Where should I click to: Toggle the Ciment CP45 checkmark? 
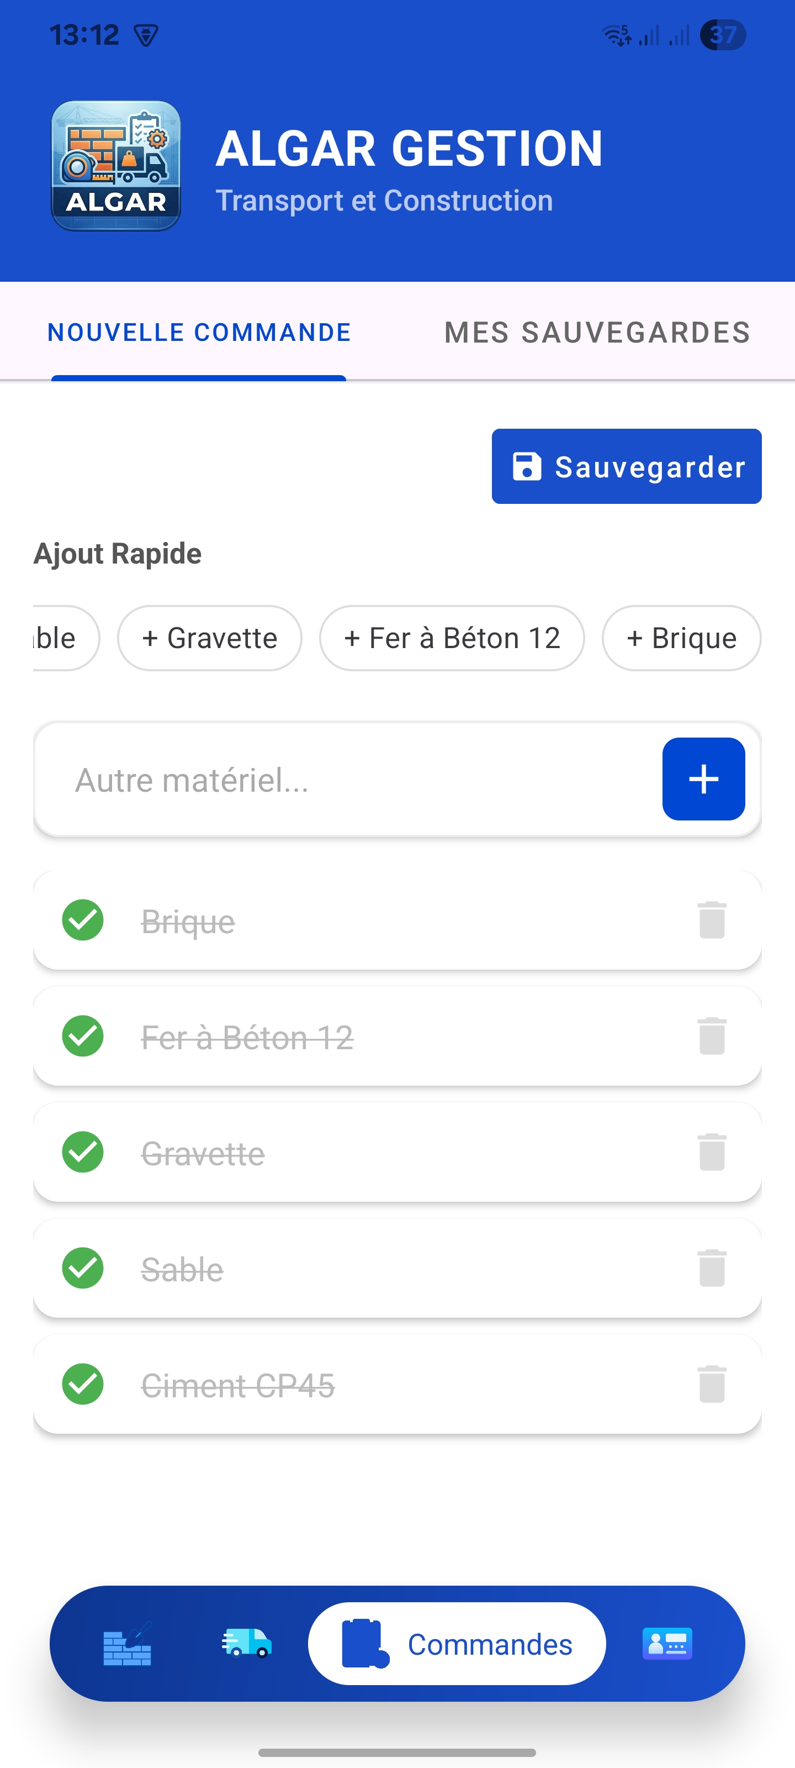point(83,1383)
